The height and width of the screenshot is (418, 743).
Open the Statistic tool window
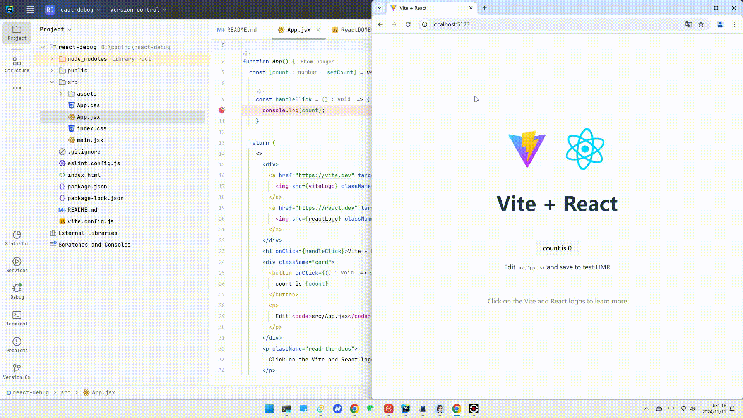click(17, 238)
